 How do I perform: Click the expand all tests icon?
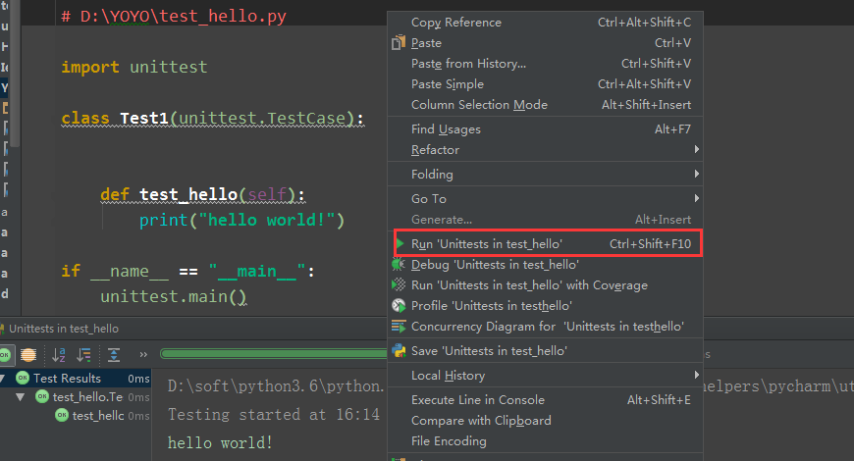coord(114,355)
